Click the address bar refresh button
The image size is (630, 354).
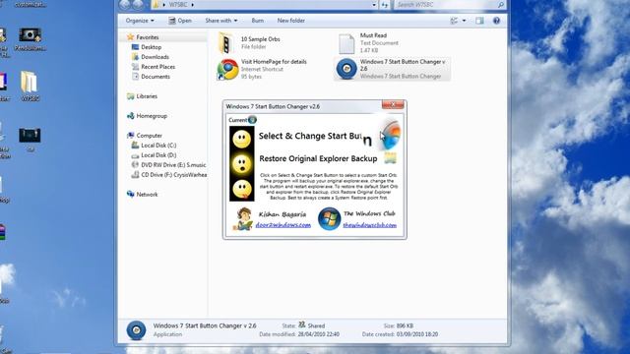point(385,5)
